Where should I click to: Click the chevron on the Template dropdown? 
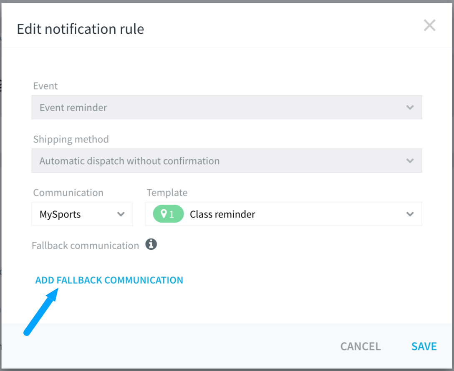[x=410, y=214]
